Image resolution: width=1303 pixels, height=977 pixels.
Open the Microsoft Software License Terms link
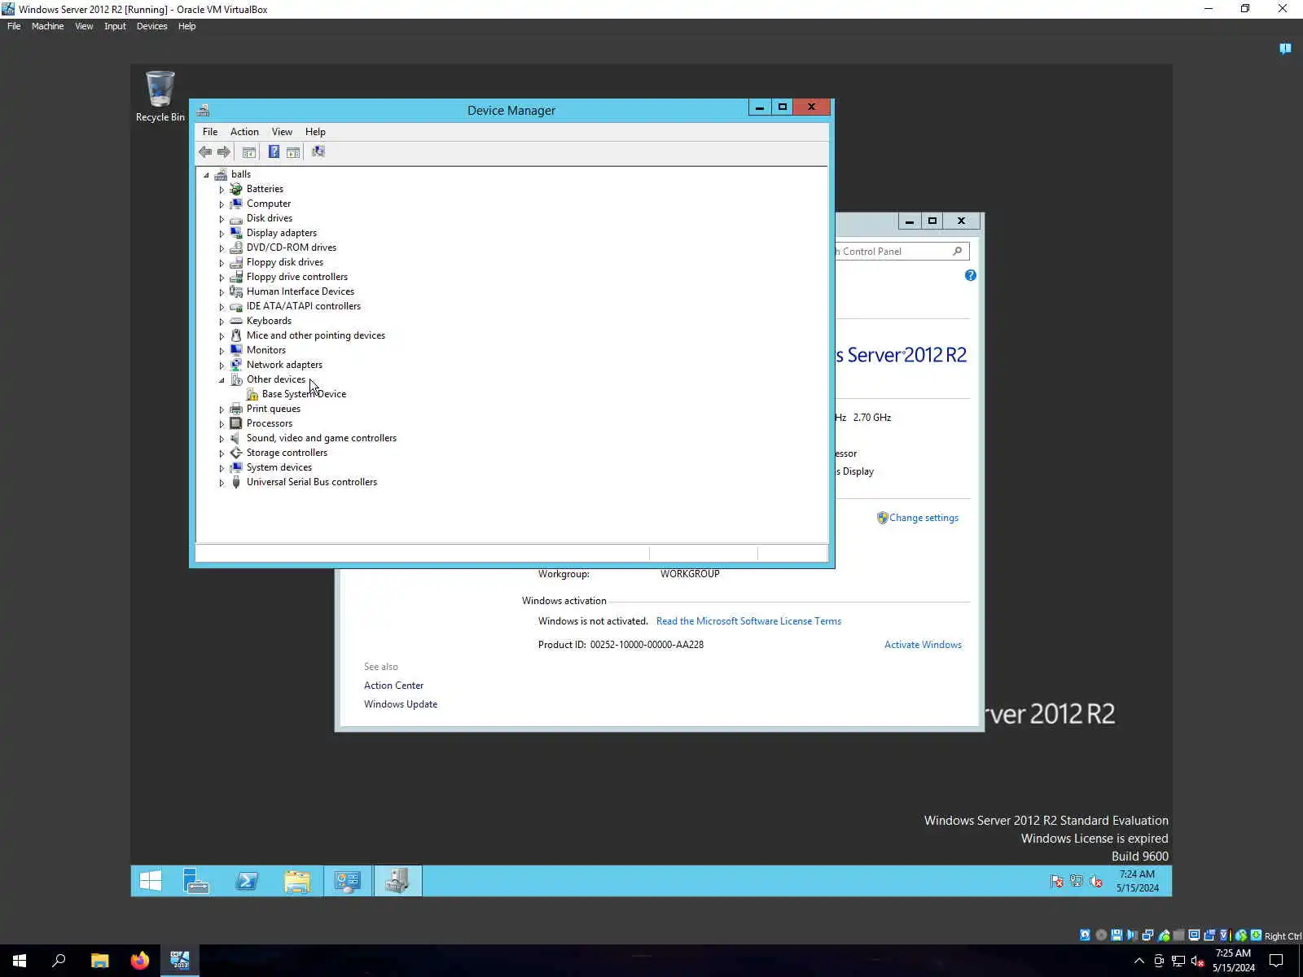click(748, 621)
